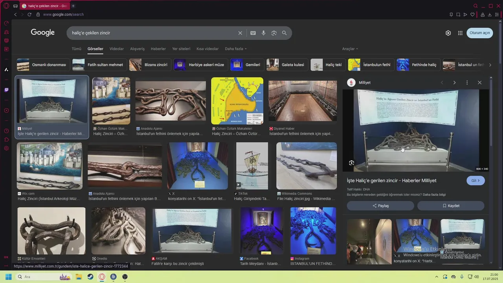
Task: Search by image with the camera lens icon
Action: (274, 33)
